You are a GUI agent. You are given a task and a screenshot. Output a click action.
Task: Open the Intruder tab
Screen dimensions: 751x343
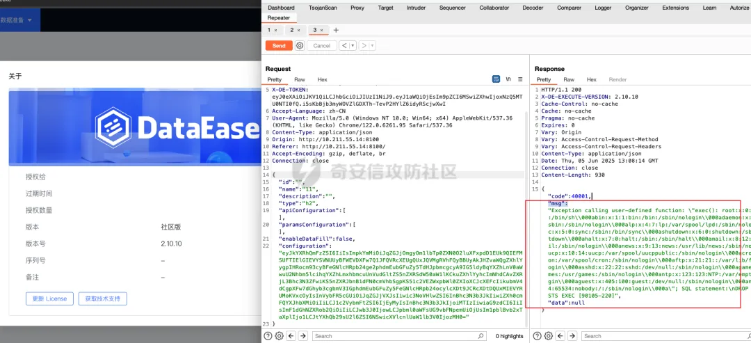point(417,8)
